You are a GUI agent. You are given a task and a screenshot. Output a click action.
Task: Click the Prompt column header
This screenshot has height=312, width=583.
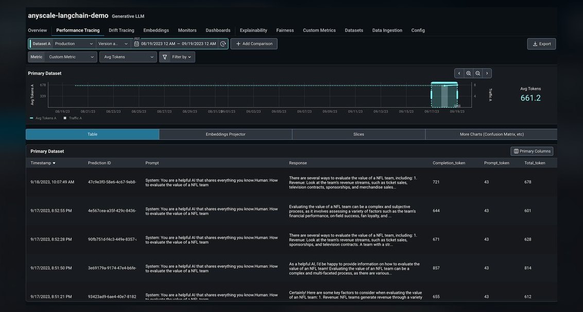point(152,163)
